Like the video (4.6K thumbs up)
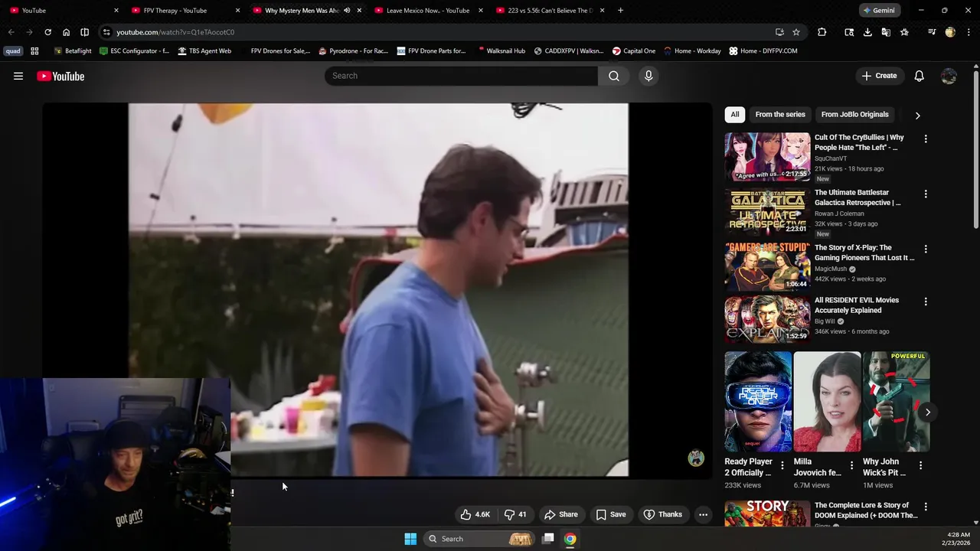Screen dimensions: 980x551 point(475,514)
